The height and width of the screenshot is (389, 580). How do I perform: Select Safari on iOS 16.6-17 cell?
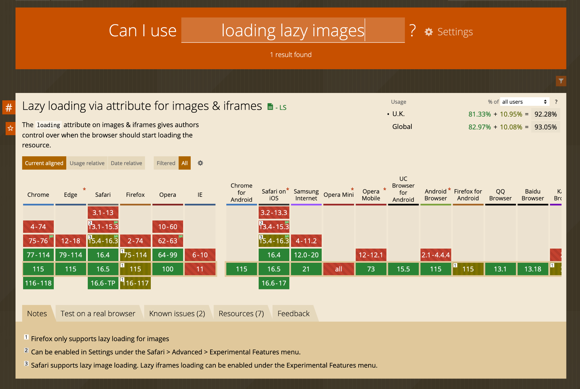(x=274, y=283)
